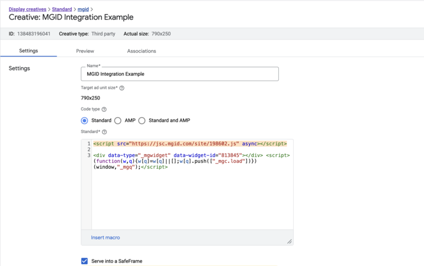Choose the AMP code type option
This screenshot has height=266, width=424.
[118, 121]
